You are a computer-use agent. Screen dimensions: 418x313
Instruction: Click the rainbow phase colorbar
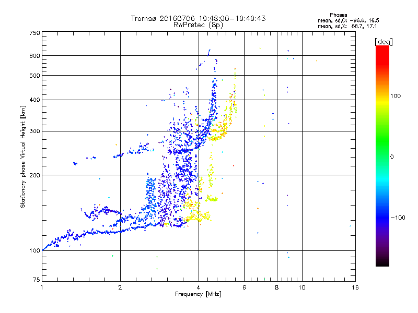pyautogui.click(x=382, y=155)
